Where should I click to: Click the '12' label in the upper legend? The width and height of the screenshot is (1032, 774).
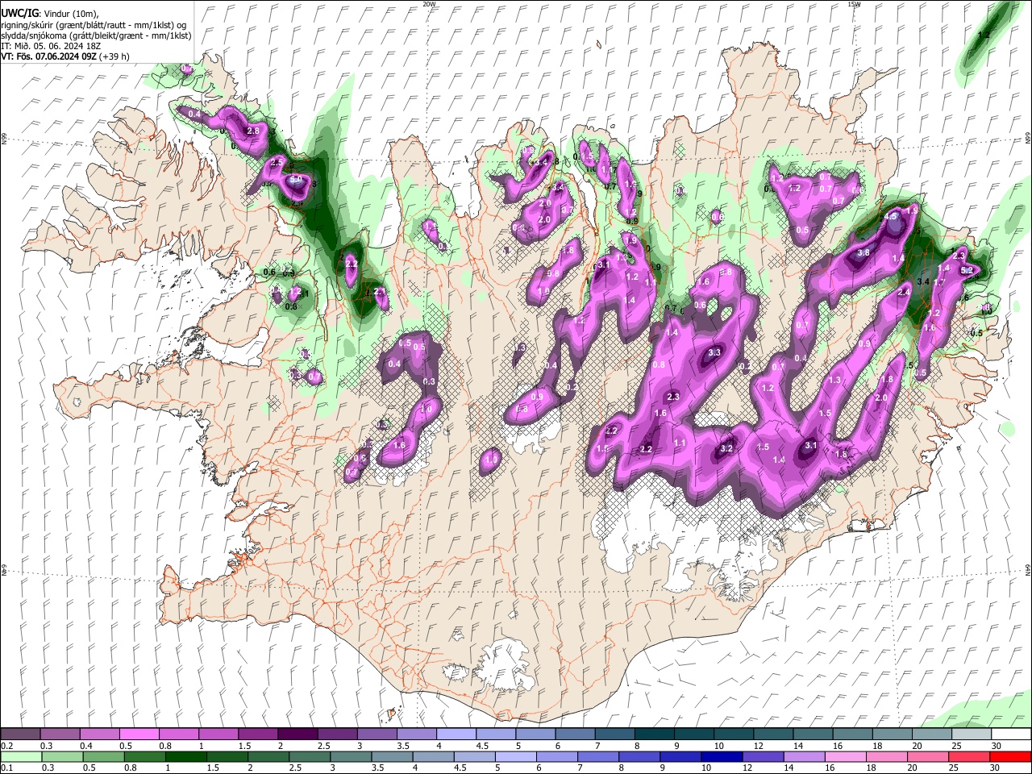point(757,746)
